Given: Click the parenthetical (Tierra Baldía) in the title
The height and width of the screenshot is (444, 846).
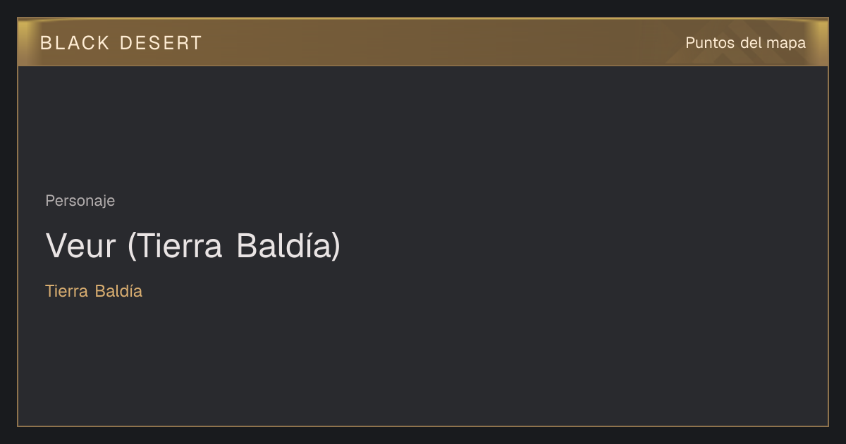Looking at the screenshot, I should click(x=234, y=246).
